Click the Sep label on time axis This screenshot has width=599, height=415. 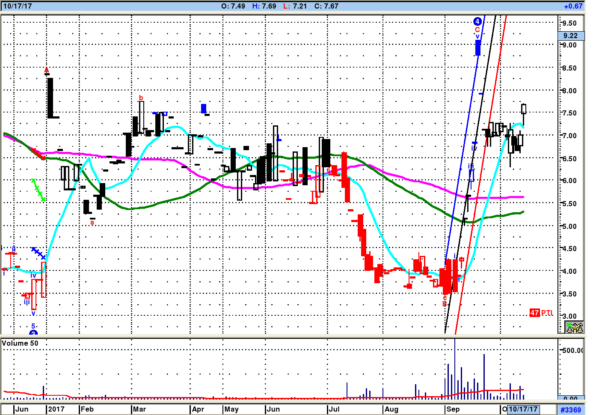point(453,409)
